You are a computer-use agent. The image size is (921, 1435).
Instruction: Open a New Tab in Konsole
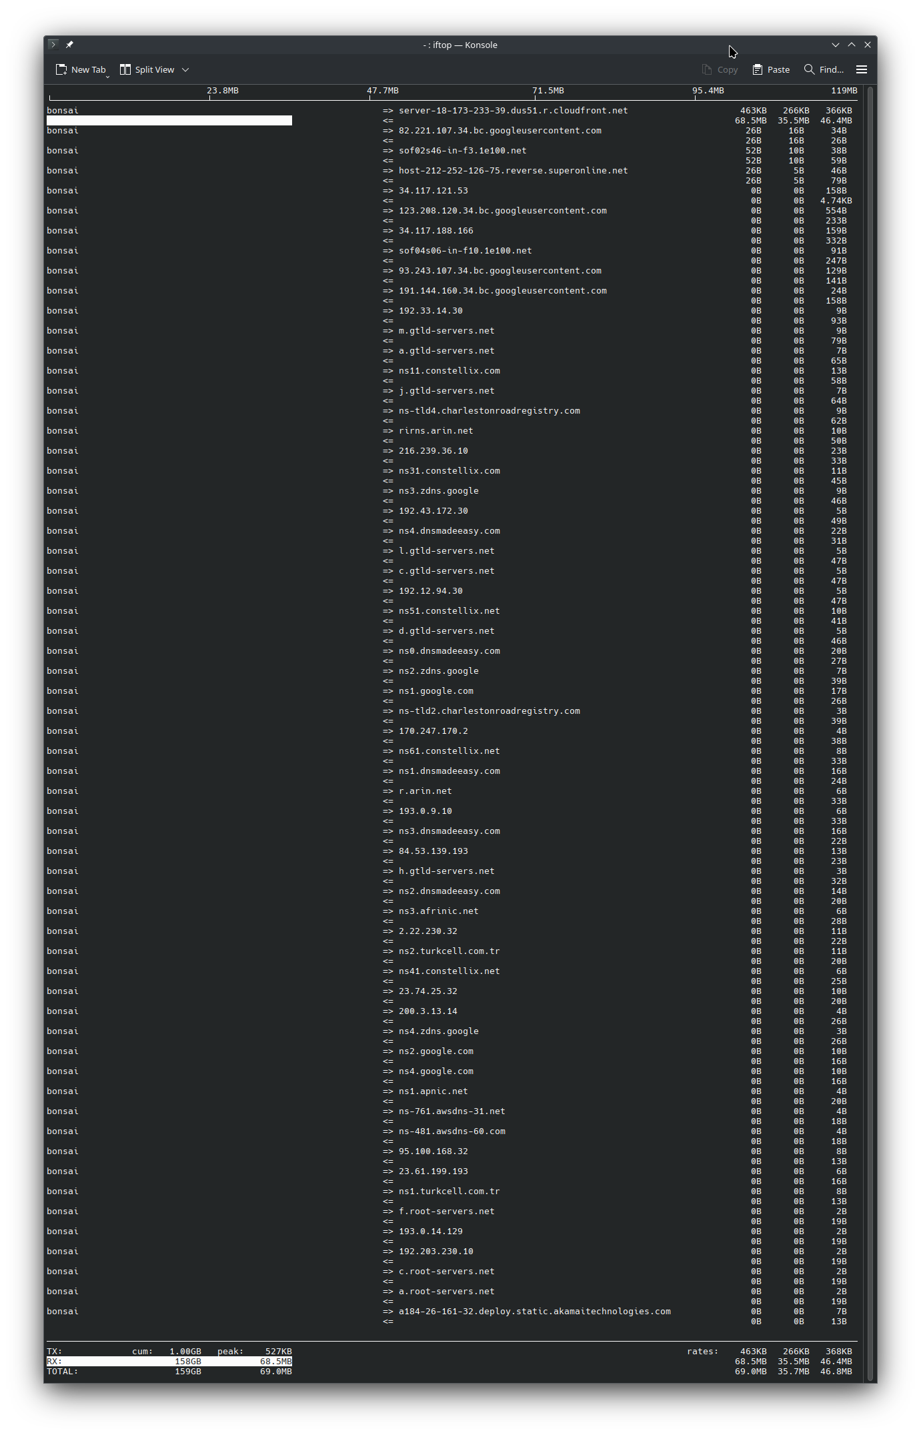click(x=81, y=69)
